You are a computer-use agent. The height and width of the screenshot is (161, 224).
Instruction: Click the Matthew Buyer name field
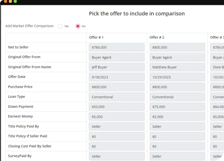(x=177, y=67)
